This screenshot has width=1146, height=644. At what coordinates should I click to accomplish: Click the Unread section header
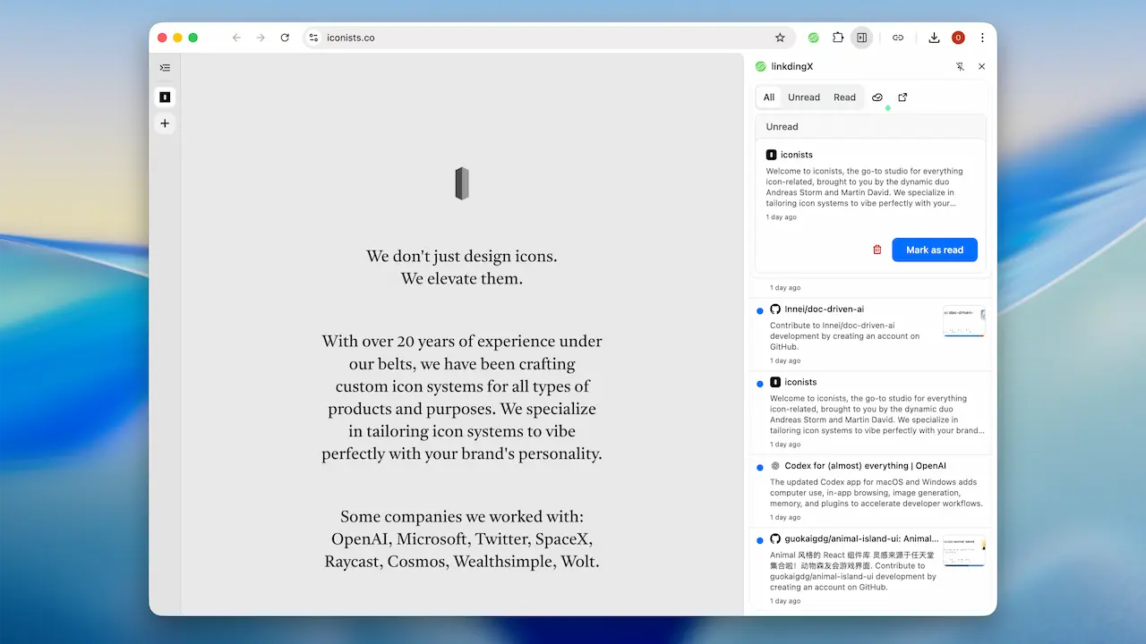pos(870,126)
